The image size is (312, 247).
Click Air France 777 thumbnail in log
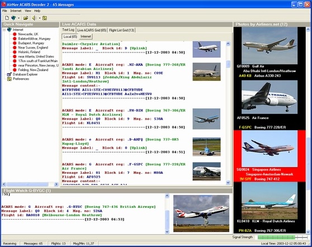click(206, 172)
